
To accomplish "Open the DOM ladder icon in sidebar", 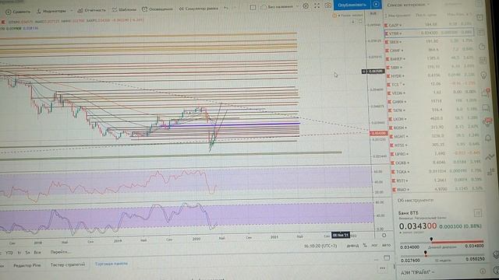I will click(490, 172).
